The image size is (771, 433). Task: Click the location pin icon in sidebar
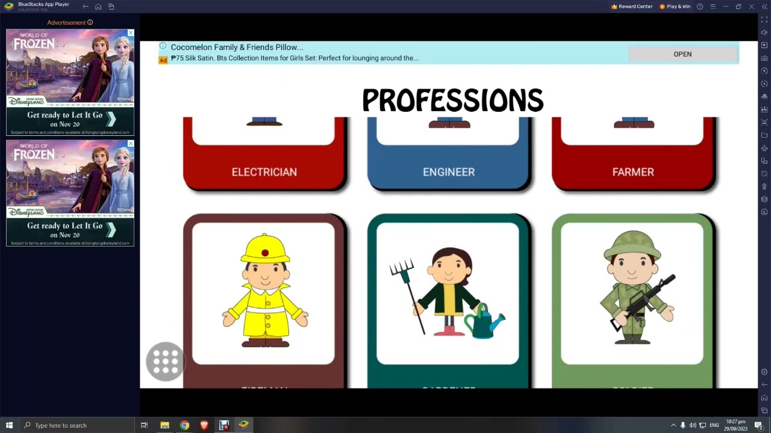coord(764,186)
